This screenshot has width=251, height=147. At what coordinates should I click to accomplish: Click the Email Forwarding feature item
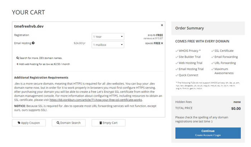[226, 57]
